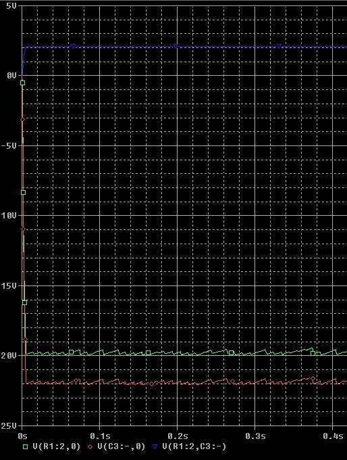The image size is (347, 460).
Task: Click the 5V label at top of Y axis
Action: (x=11, y=6)
